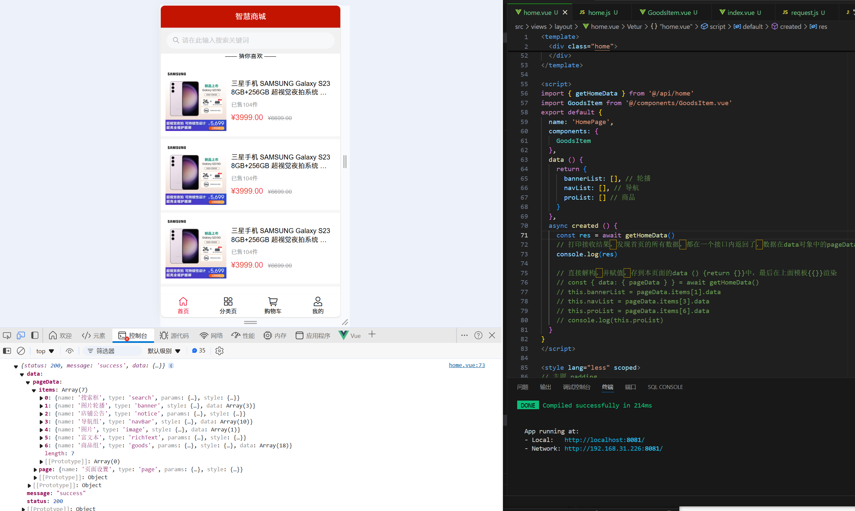Open the 源代码 sources tab
855x511 pixels.
click(174, 335)
